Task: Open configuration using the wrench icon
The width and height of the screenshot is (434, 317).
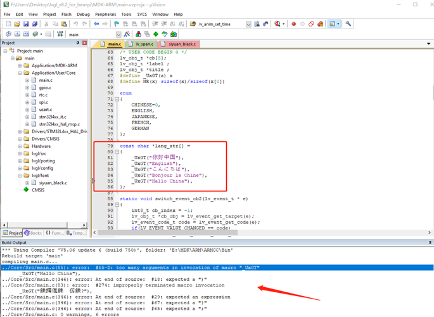Action: (348, 24)
